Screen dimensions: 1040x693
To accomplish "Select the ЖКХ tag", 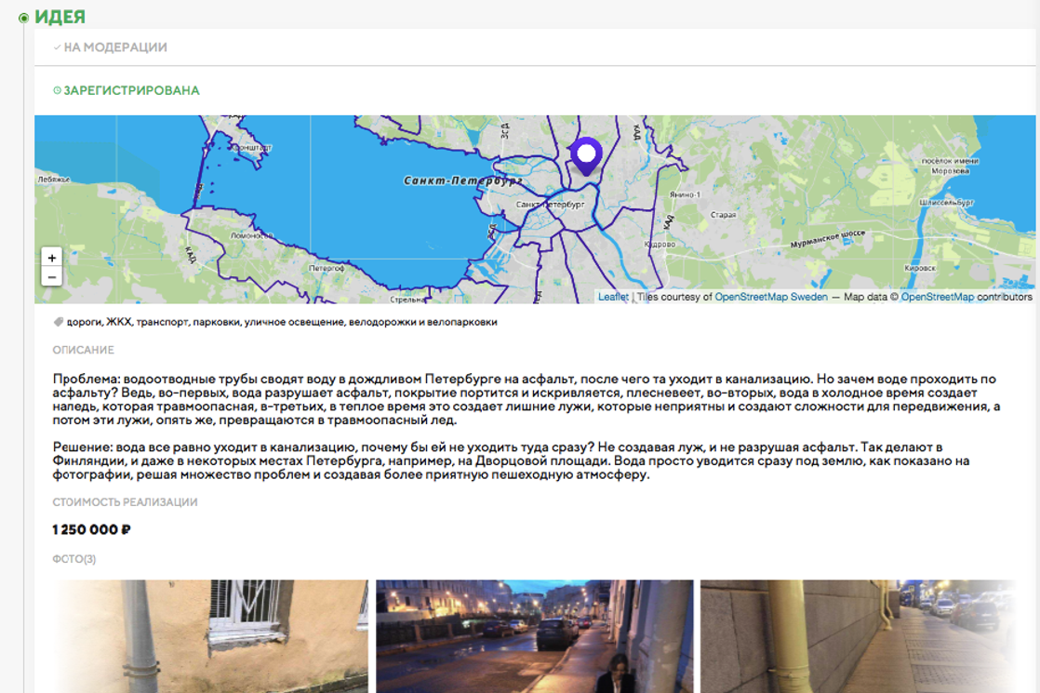I will [x=118, y=323].
